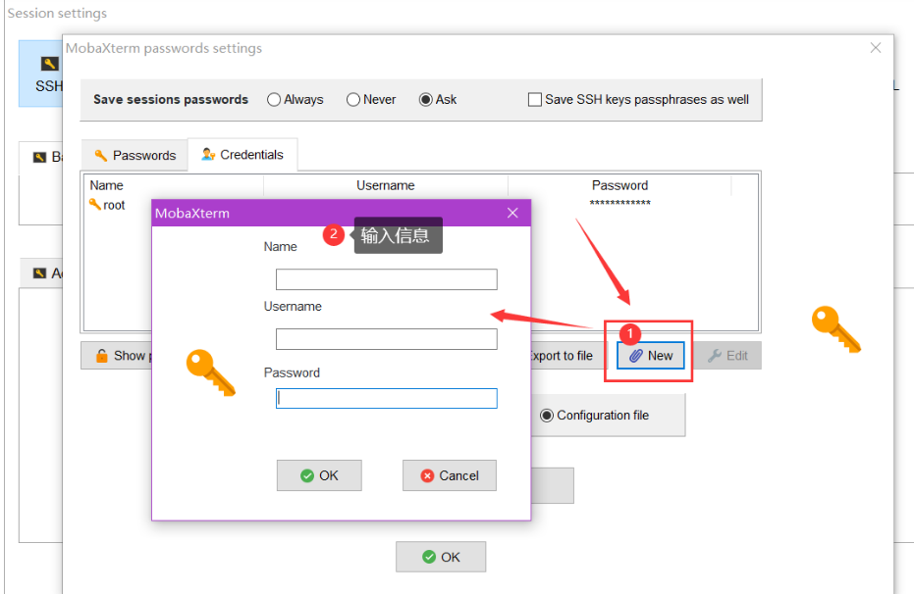This screenshot has height=594, width=914.
Task: Click the wrench icon on the Edit button
Action: [715, 356]
